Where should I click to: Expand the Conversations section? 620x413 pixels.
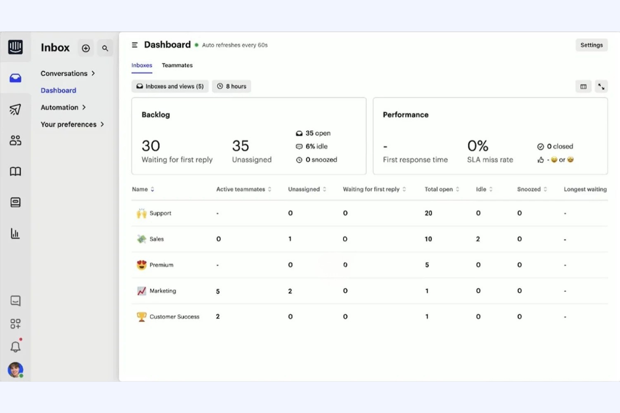click(x=68, y=73)
